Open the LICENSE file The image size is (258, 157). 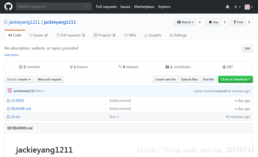click(x=18, y=101)
